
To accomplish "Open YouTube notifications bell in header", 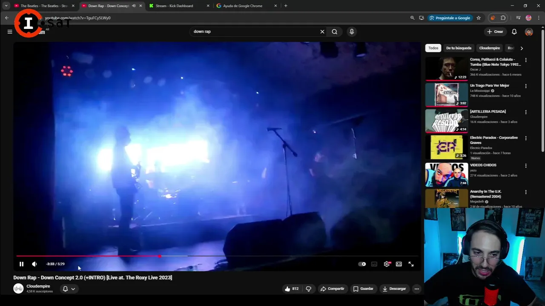I will [514, 31].
